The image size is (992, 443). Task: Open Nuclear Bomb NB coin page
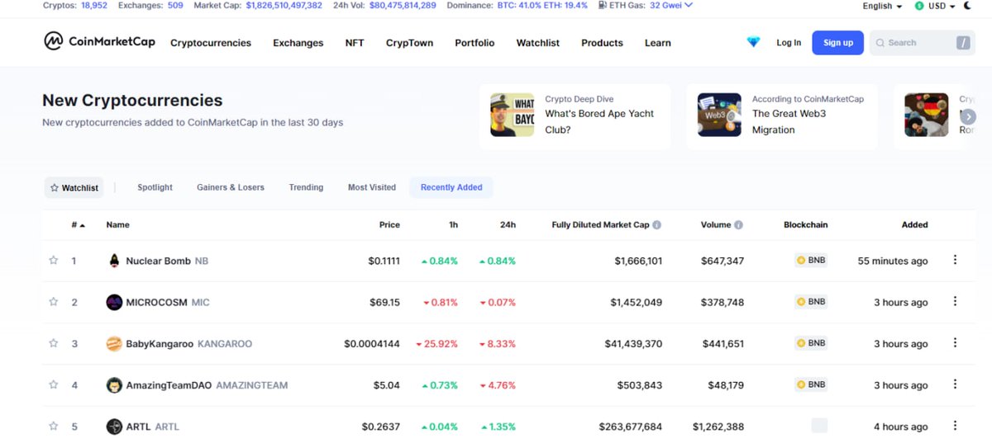click(x=167, y=261)
